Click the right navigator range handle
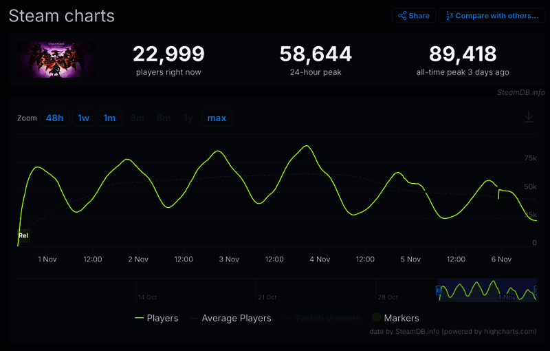This screenshot has width=550, height=351. coord(536,290)
